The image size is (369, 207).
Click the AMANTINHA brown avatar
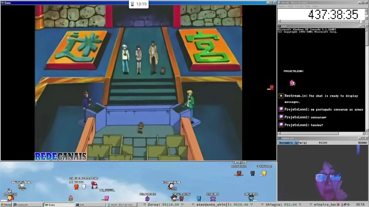[239, 173]
